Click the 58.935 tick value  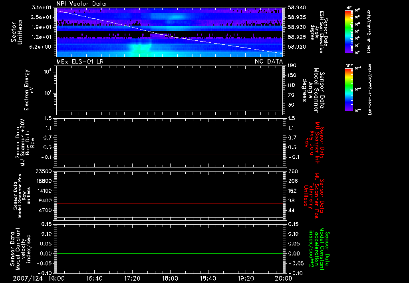[297, 17]
